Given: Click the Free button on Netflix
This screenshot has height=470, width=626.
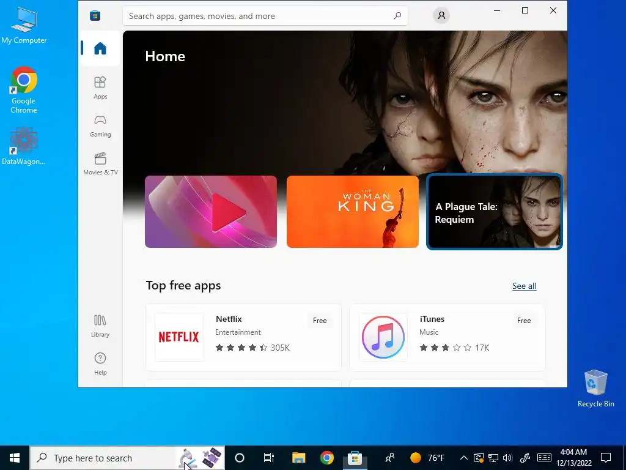Looking at the screenshot, I should point(320,321).
